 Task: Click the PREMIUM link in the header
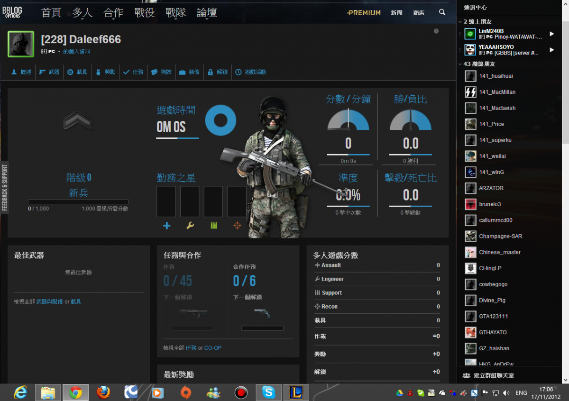[364, 13]
